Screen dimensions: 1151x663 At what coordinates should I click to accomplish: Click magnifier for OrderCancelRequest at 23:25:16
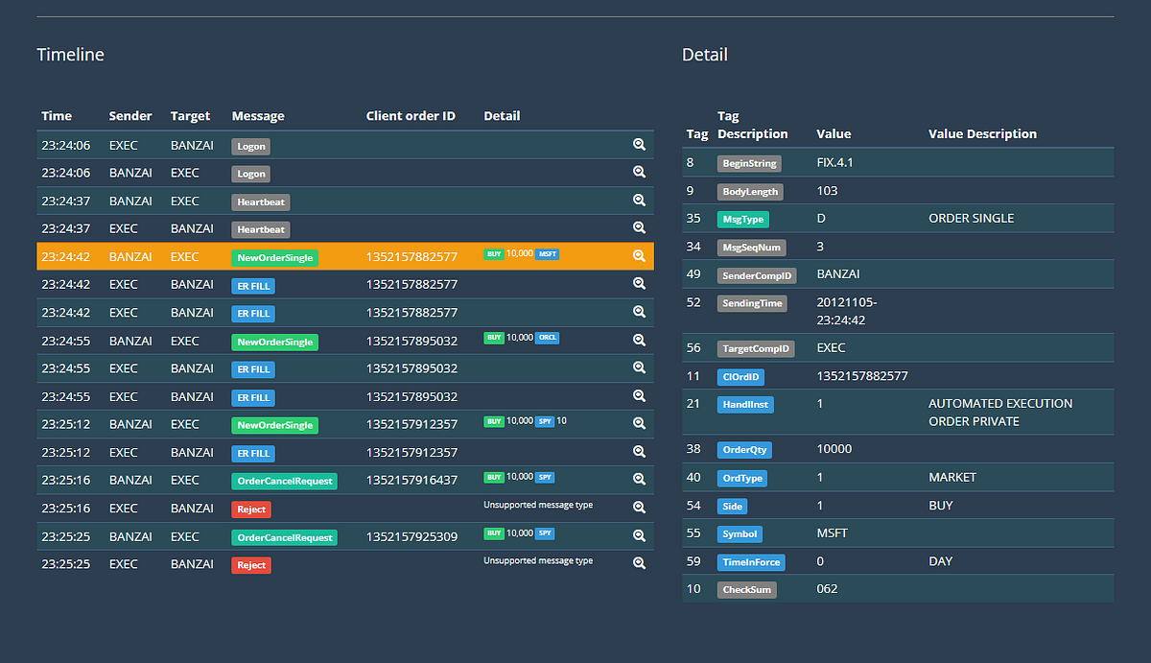639,479
